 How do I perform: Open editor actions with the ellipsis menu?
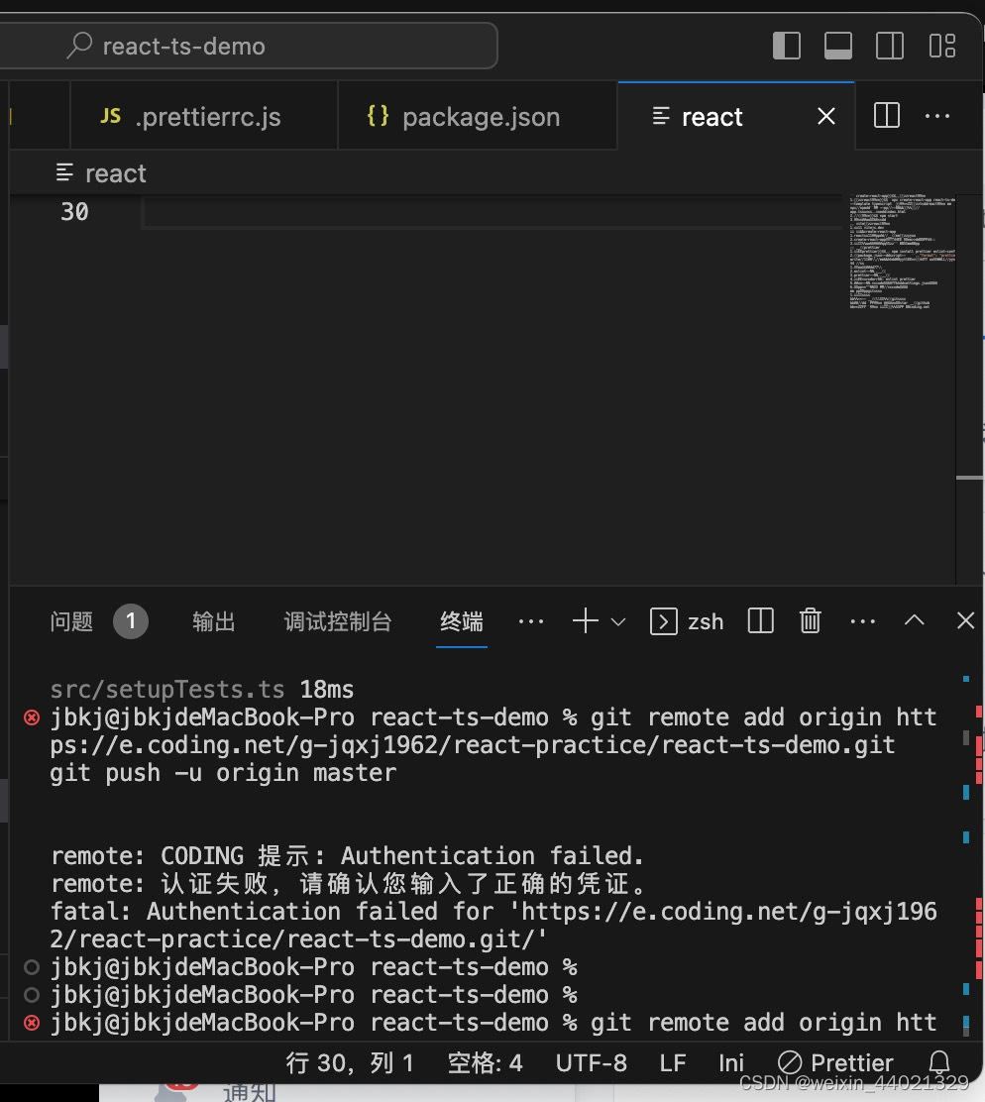[x=936, y=116]
